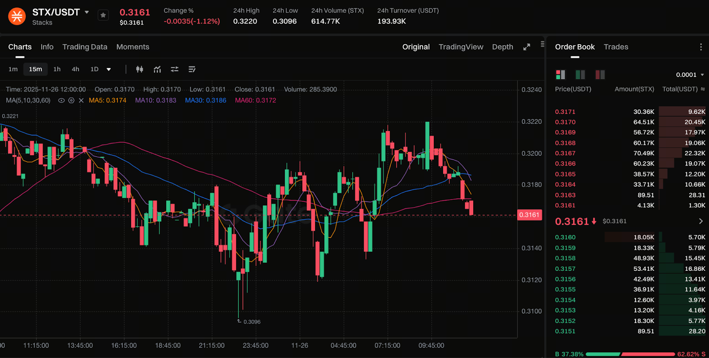The image size is (709, 358).
Task: Click the 24h Low value 0.3096
Action: (x=284, y=21)
